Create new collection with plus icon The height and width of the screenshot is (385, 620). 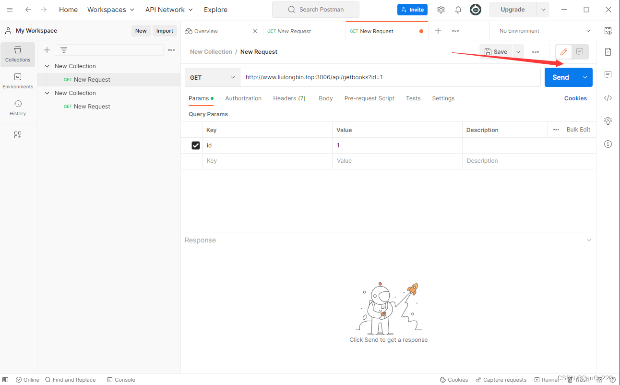click(x=47, y=50)
